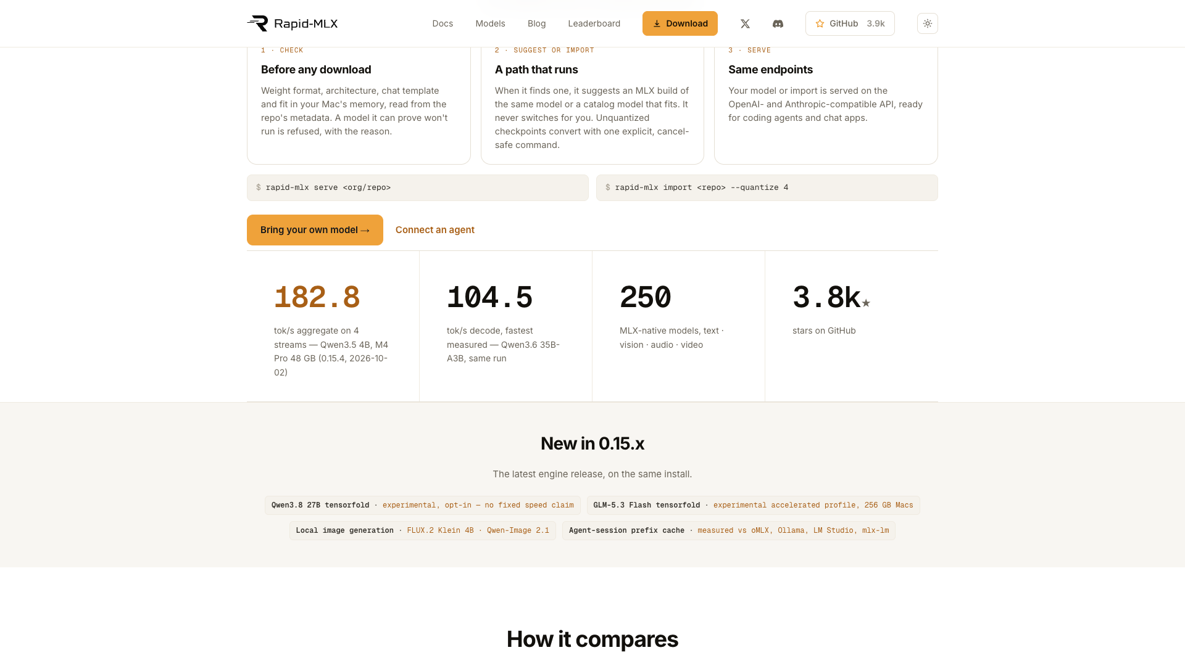Screen dimensions: 1185x666
Task: Click the New in 0.15.x heading
Action: pos(592,443)
